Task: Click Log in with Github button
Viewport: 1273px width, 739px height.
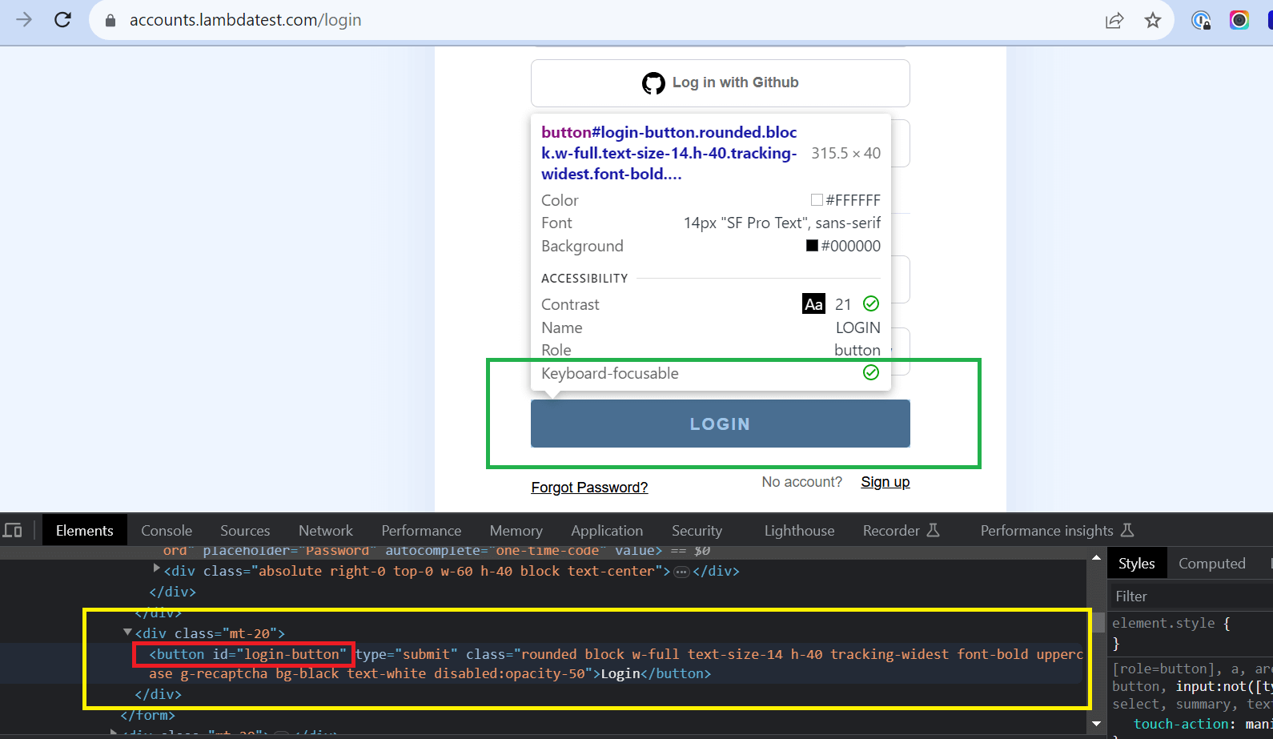Action: point(720,83)
